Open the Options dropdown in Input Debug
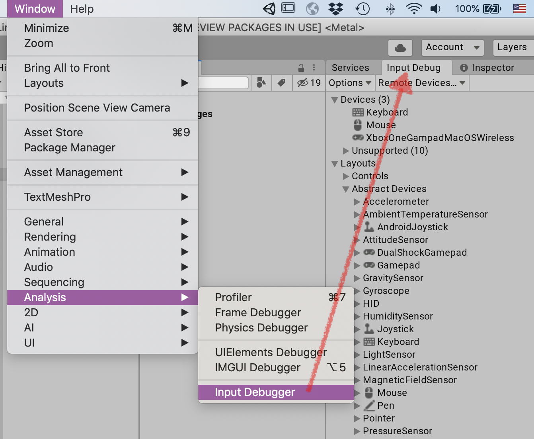The image size is (534, 439). [350, 83]
